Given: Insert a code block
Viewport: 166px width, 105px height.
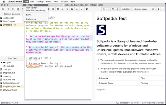Looking at the screenshot, I should (x=77, y=9).
